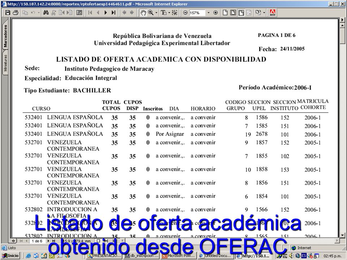Viewport: 347px width, 260px height.
Task: Click the 02:45 p.m. system clock
Action: 333,256
